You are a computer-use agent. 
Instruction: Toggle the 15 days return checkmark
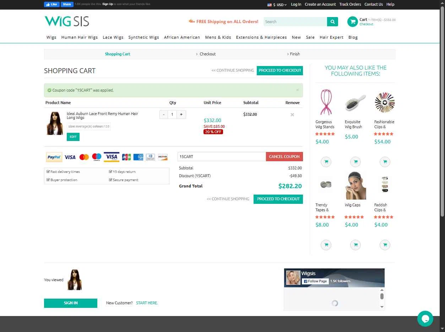110,172
